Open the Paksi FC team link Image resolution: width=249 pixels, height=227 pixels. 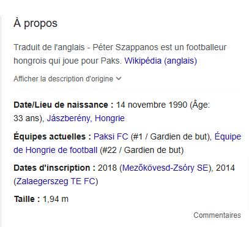click(111, 136)
